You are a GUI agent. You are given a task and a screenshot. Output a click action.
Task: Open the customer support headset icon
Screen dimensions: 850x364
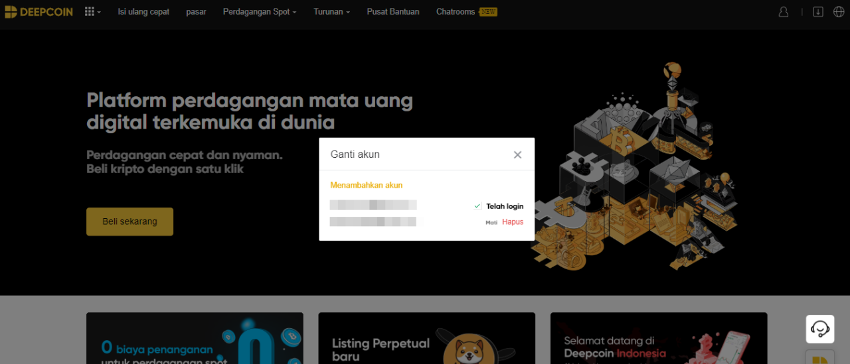(820, 329)
